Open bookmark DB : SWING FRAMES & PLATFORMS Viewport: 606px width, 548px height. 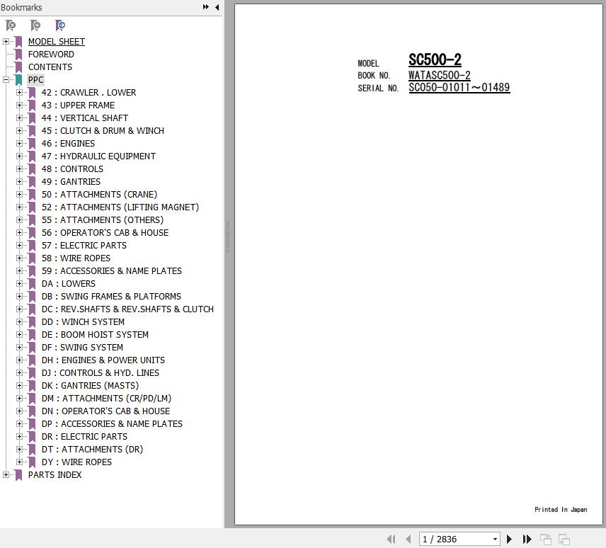[111, 297]
